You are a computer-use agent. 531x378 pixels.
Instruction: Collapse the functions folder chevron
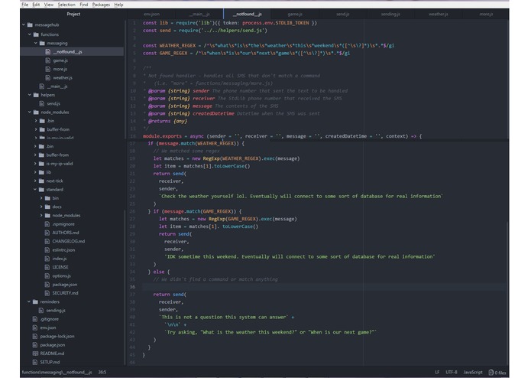pyautogui.click(x=30, y=34)
